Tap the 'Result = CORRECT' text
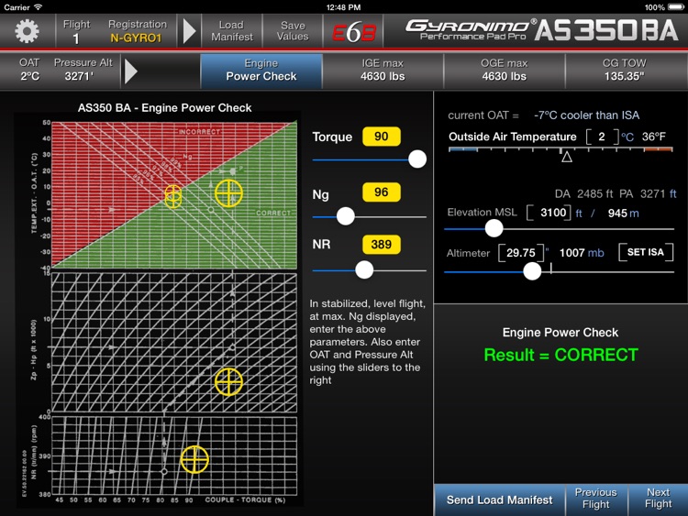The image size is (688, 516). pos(560,355)
